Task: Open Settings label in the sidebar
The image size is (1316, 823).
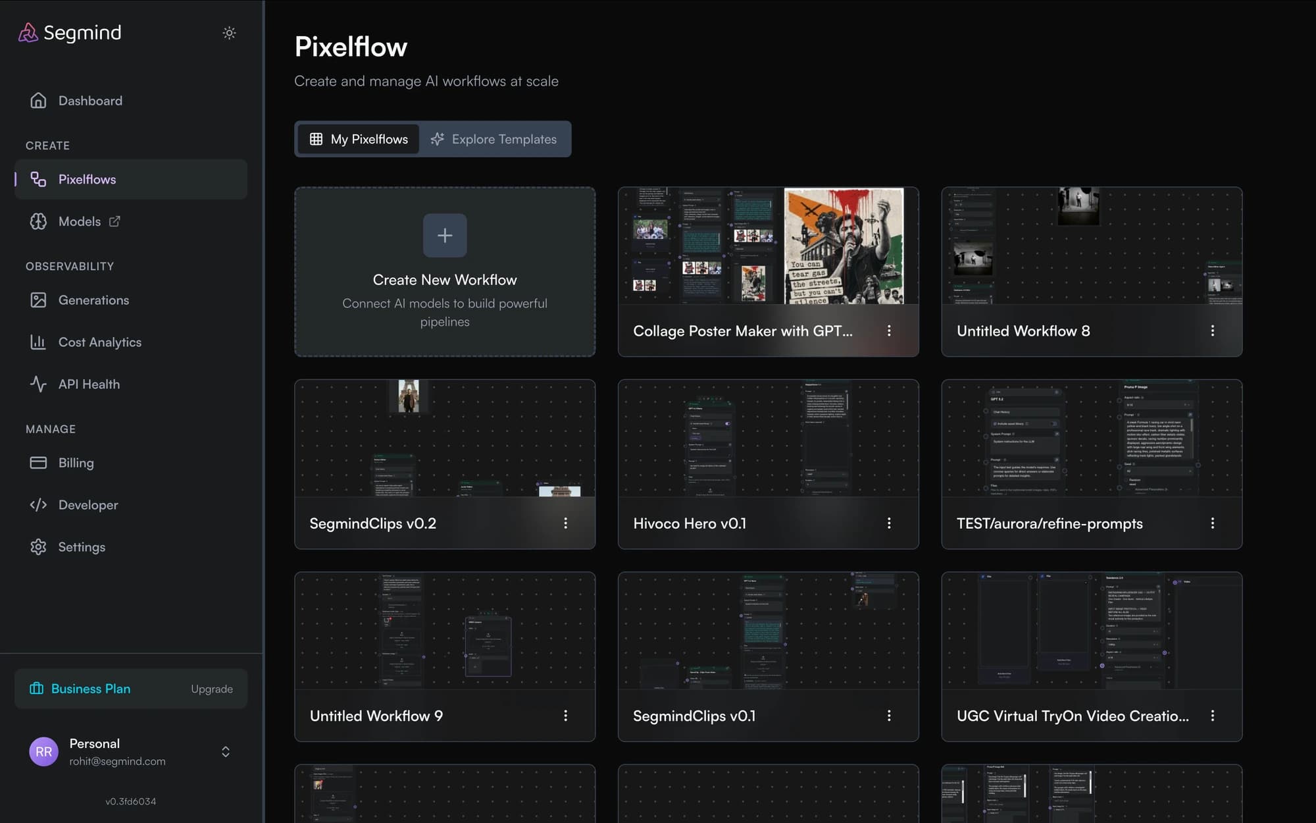Action: click(x=82, y=547)
